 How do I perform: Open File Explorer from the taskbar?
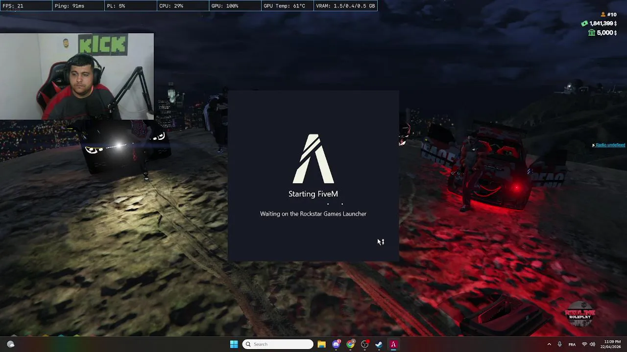321,344
